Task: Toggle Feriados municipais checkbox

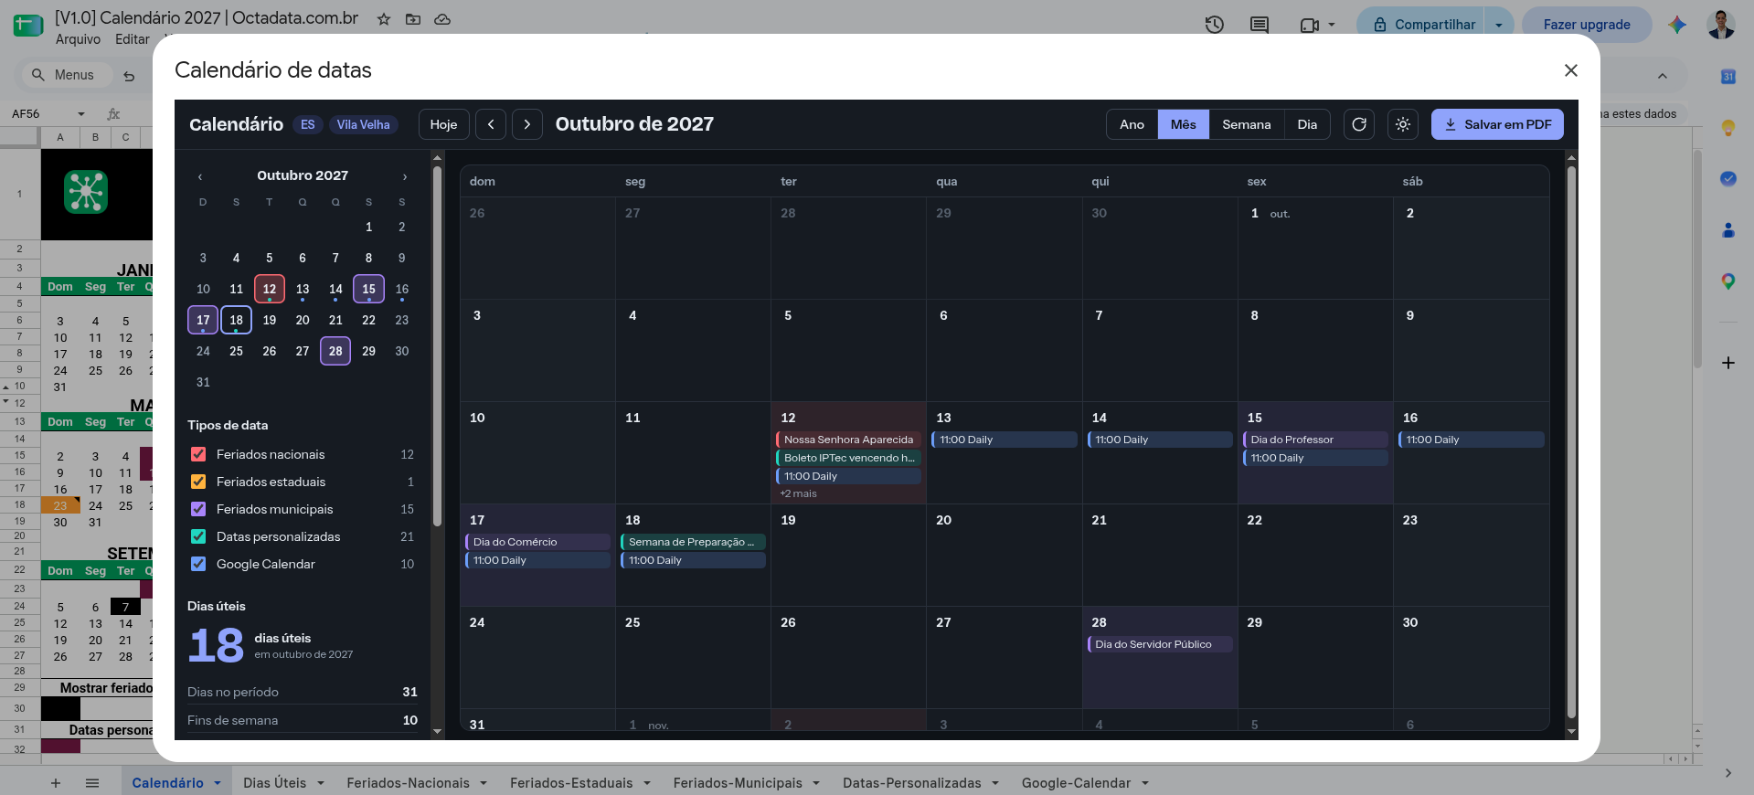Action: (198, 509)
